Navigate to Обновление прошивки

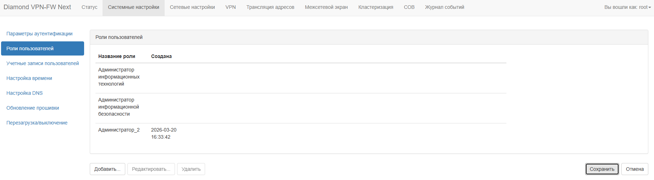(x=33, y=108)
